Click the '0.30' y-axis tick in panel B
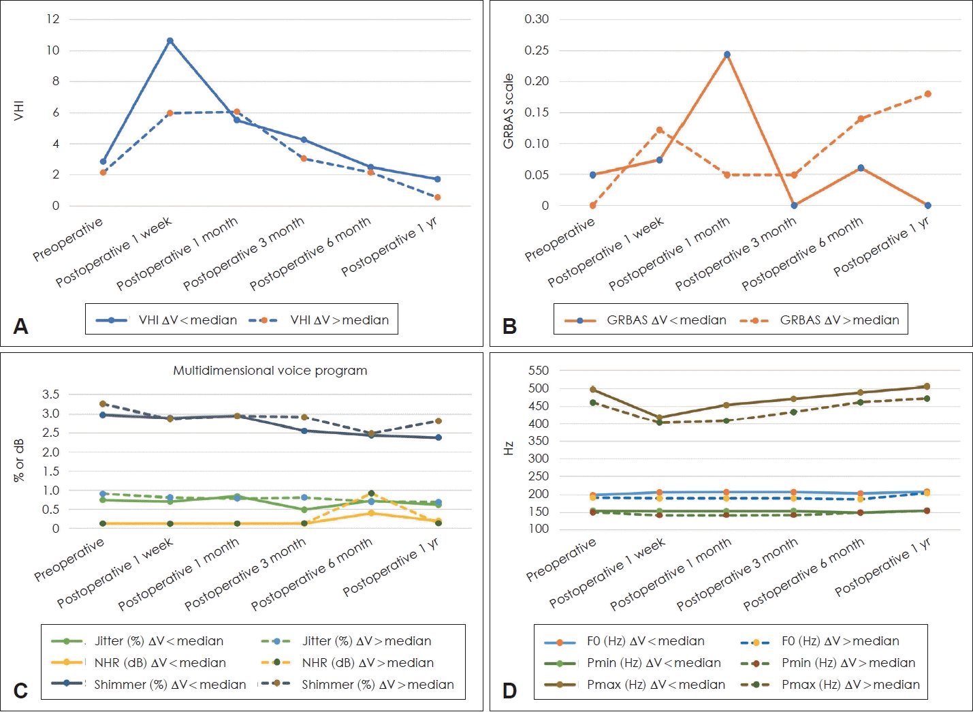Image resolution: width=973 pixels, height=712 pixels. pyautogui.click(x=537, y=19)
